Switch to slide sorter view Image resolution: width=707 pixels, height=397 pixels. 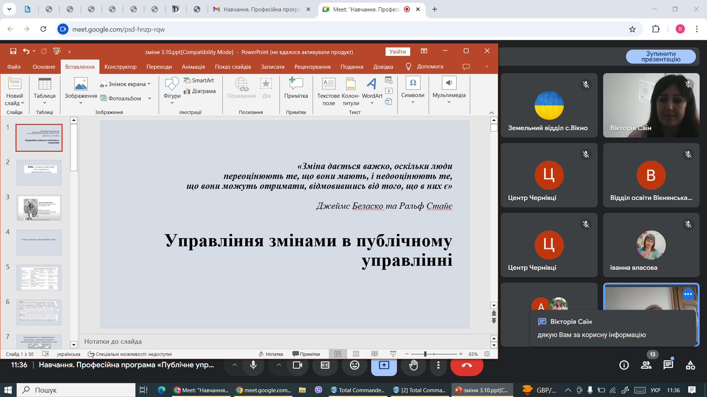click(x=356, y=354)
